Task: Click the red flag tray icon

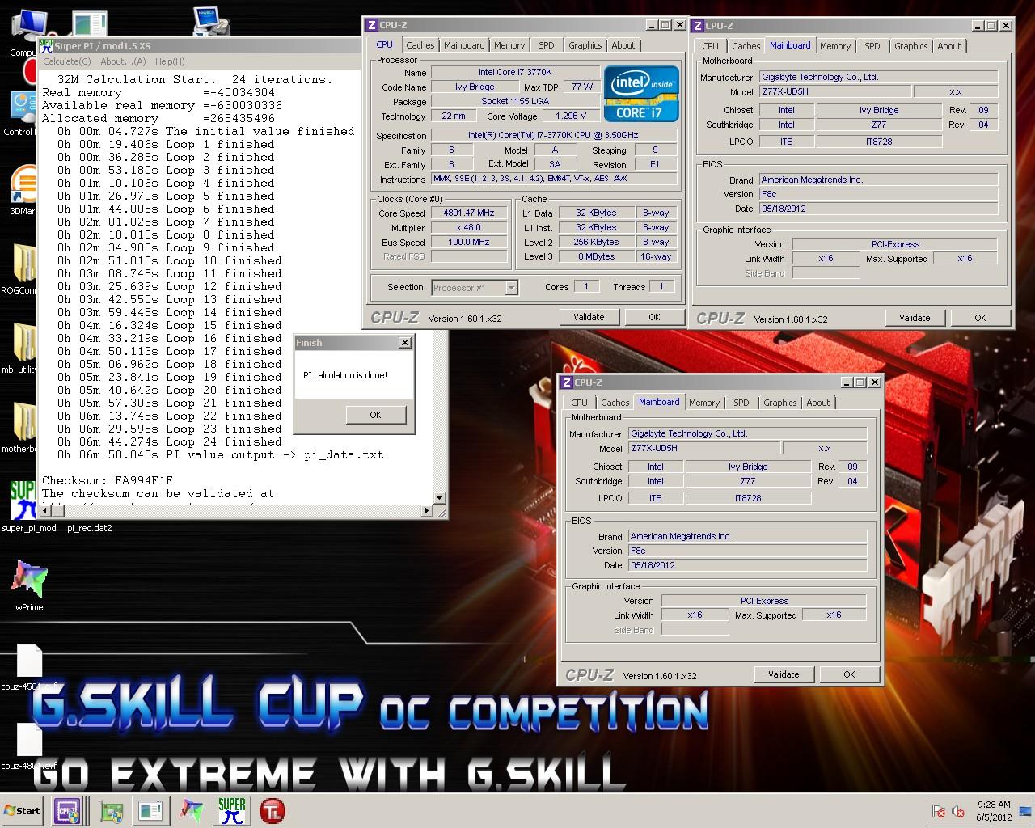Action: [x=939, y=811]
